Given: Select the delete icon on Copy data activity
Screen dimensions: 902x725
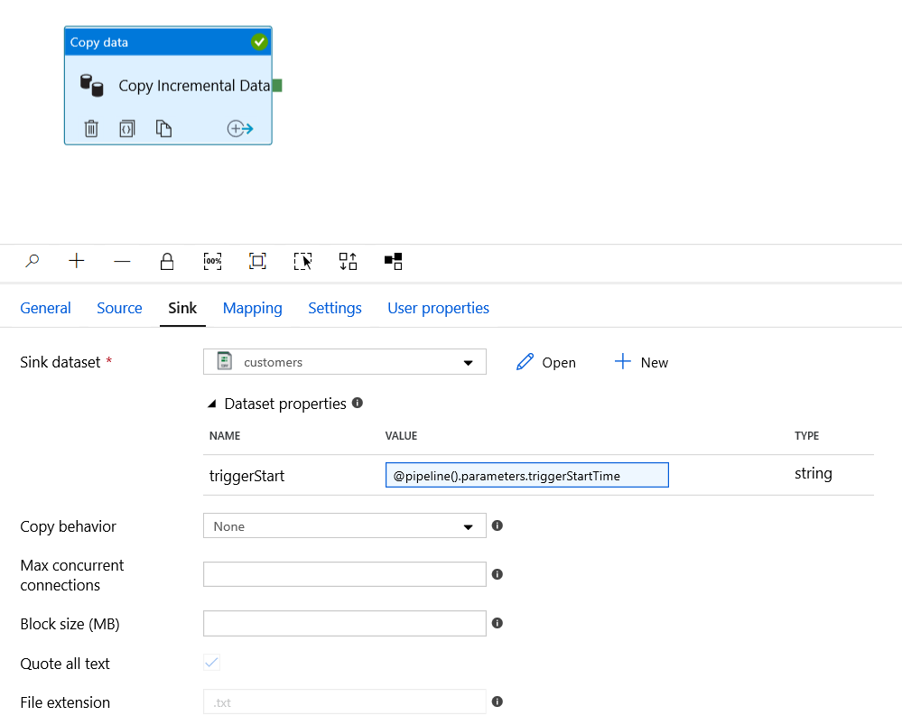Looking at the screenshot, I should pos(90,127).
